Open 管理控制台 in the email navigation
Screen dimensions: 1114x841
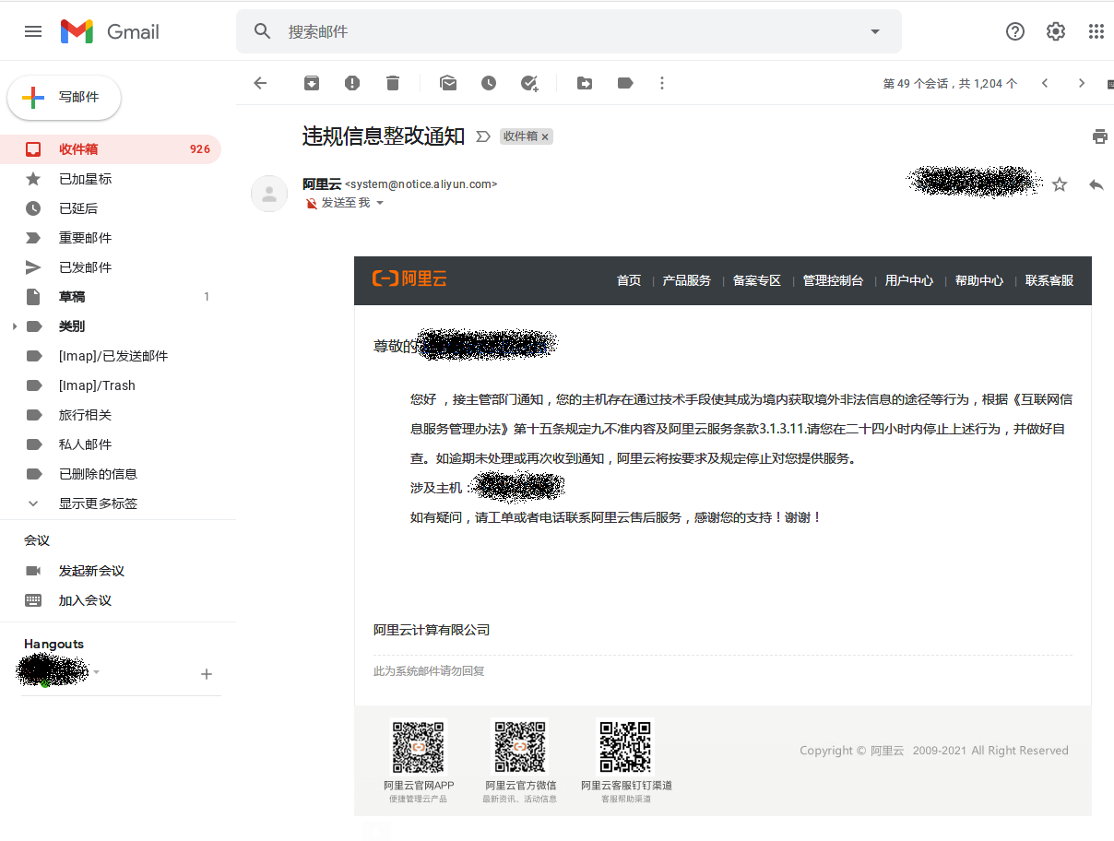coord(833,280)
